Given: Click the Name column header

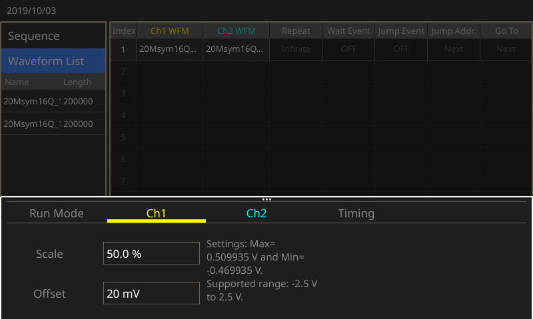Looking at the screenshot, I should [x=17, y=82].
